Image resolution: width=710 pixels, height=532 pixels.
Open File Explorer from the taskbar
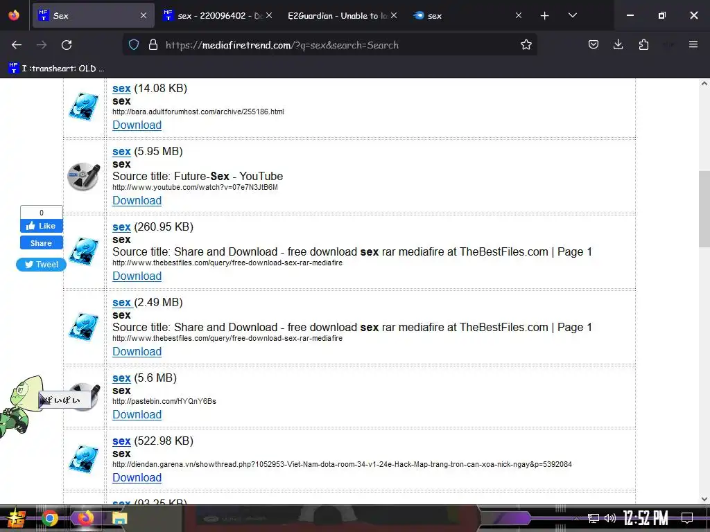[x=119, y=518]
